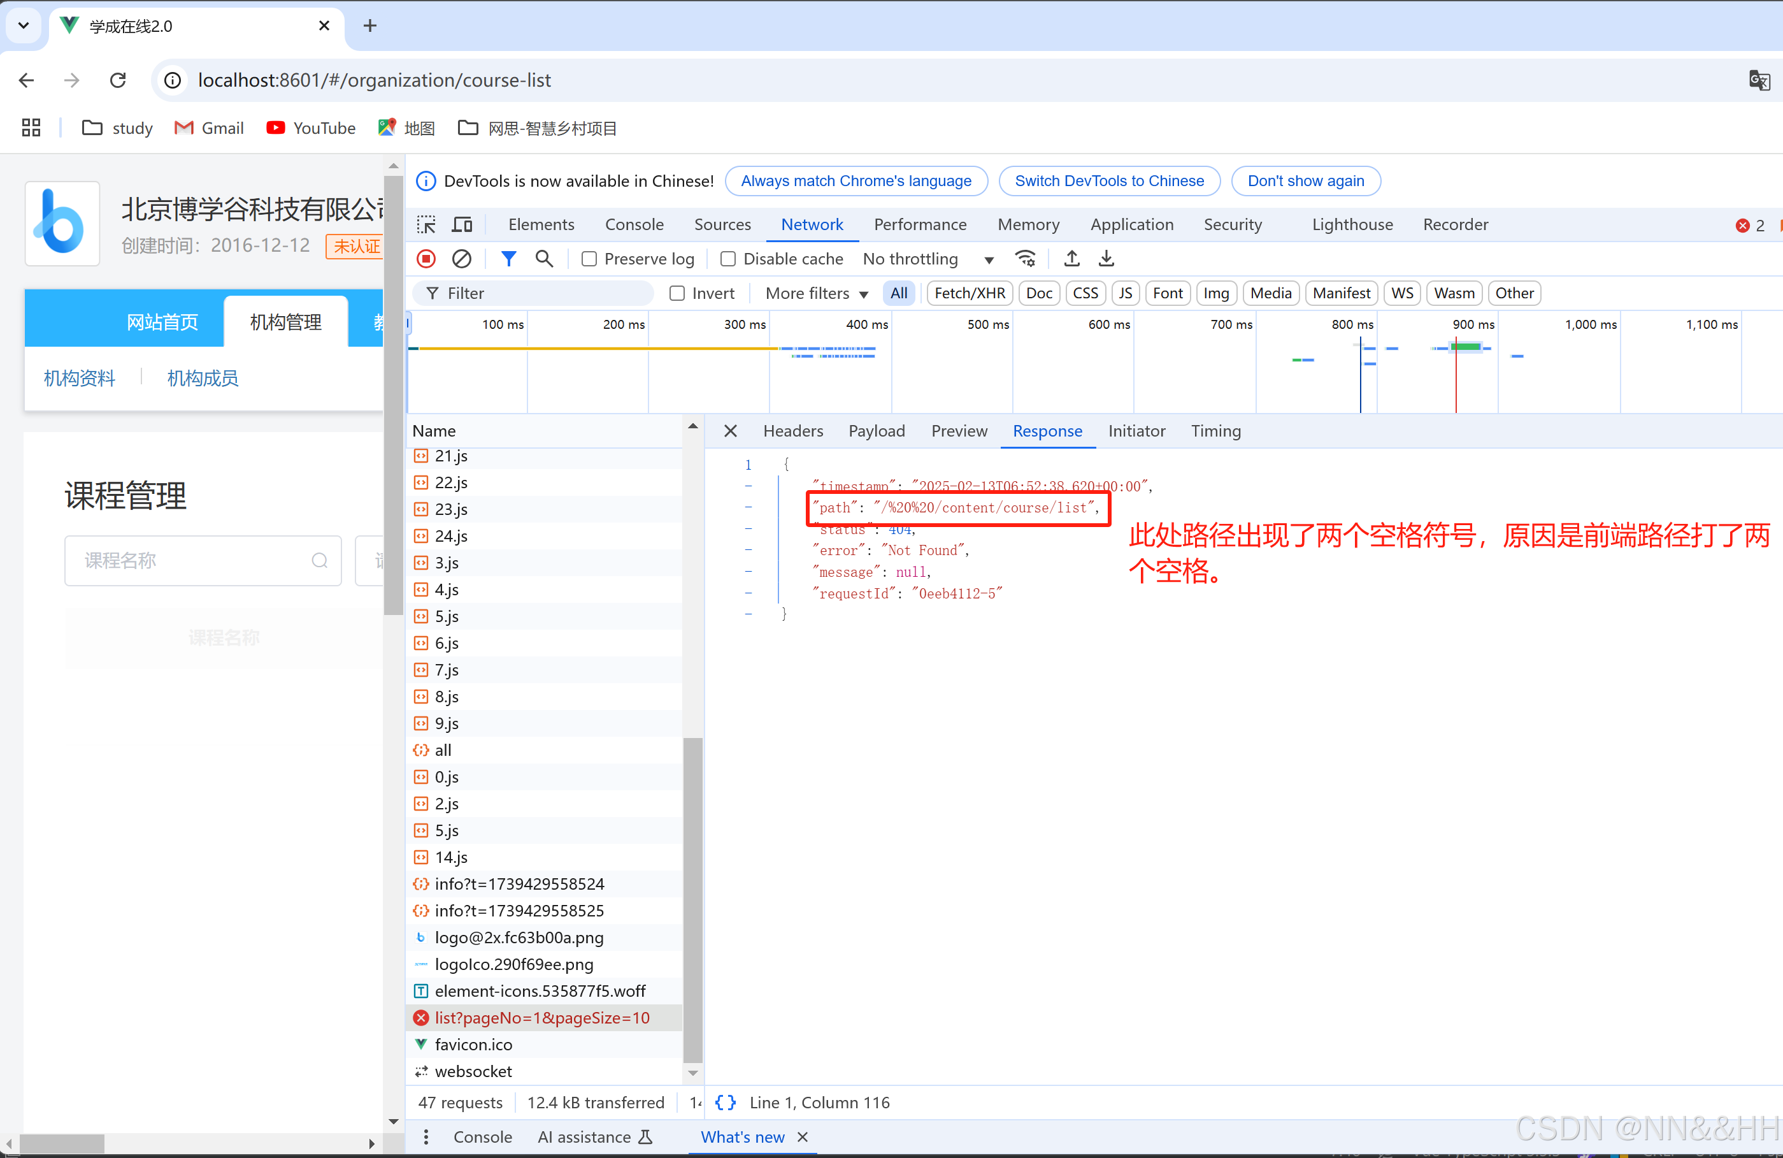Click Switch DevTools to Chinese button
This screenshot has width=1783, height=1158.
(x=1109, y=180)
